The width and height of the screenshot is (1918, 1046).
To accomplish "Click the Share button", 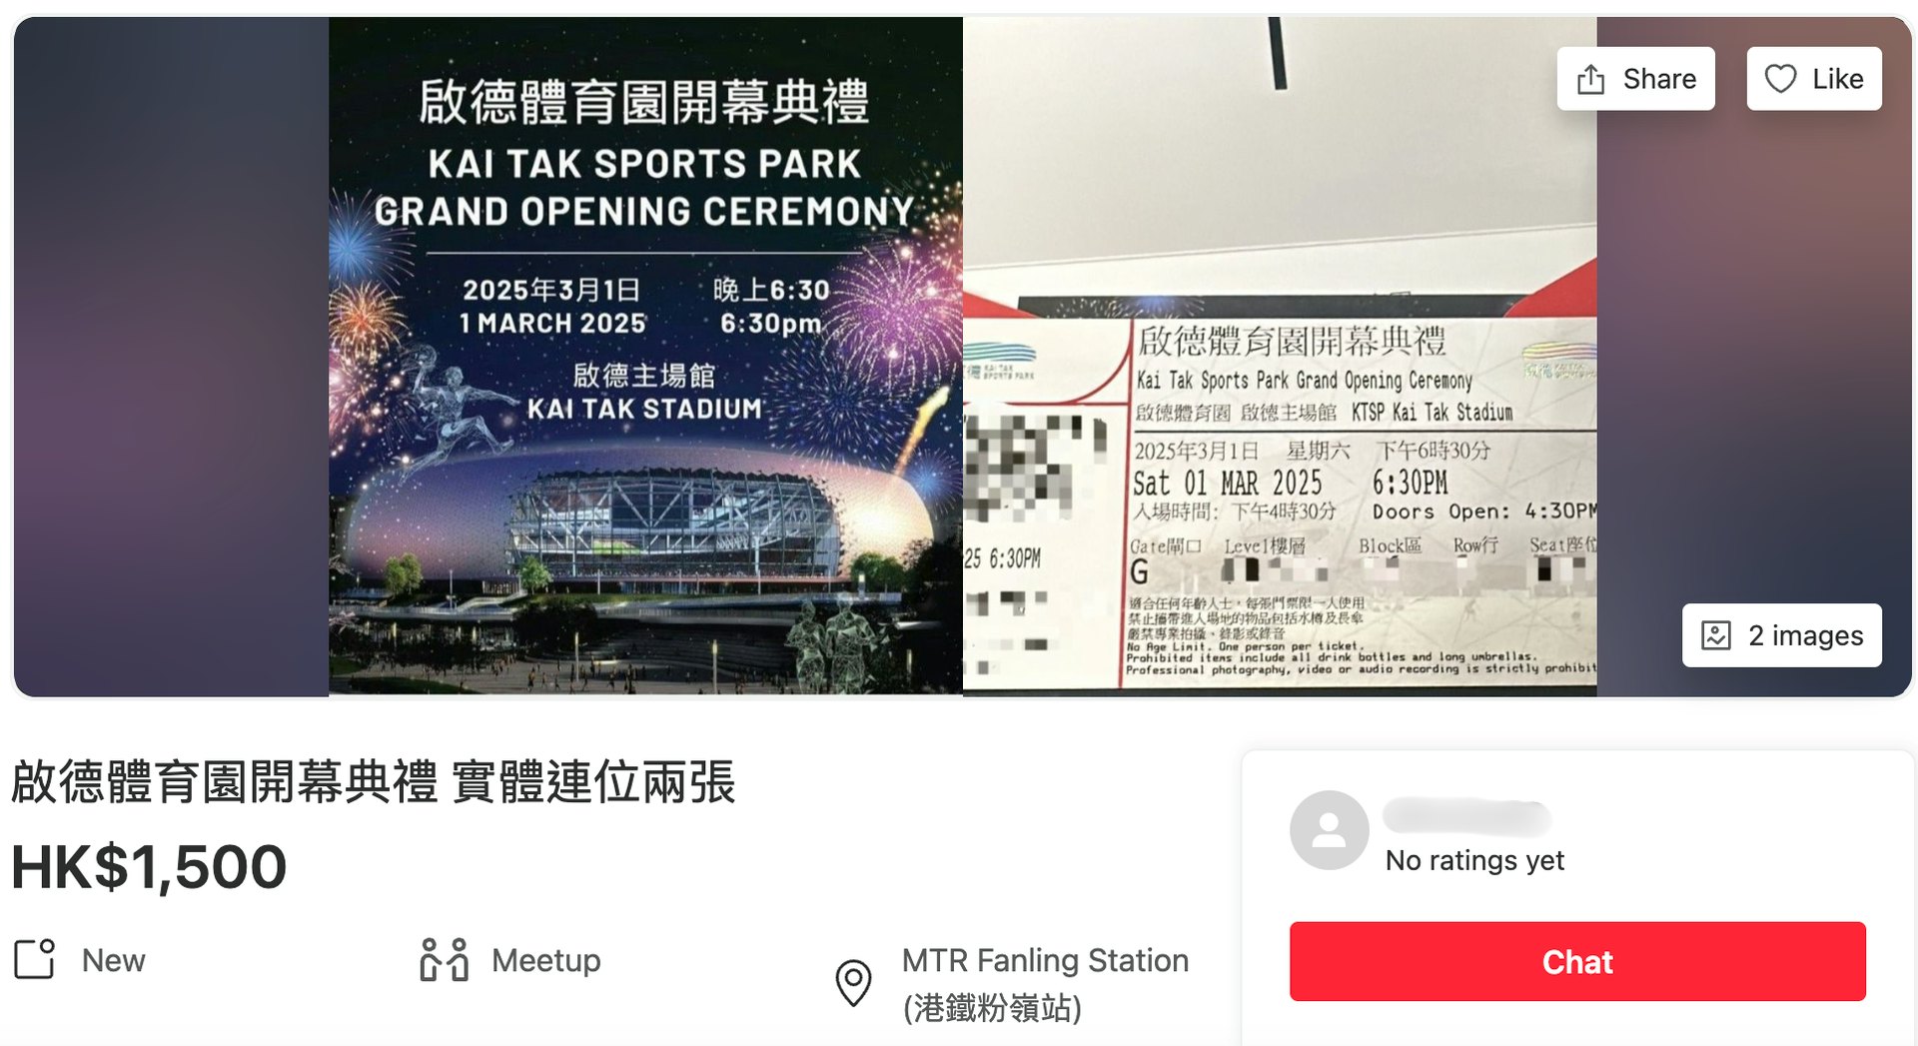I will tap(1635, 79).
